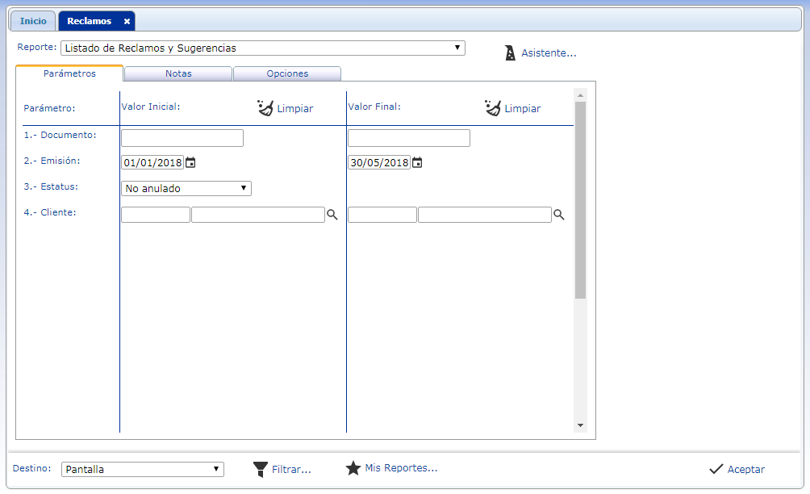Screen dimensions: 810x494
Task: Focus the initial Cliente code field
Action: tap(156, 215)
